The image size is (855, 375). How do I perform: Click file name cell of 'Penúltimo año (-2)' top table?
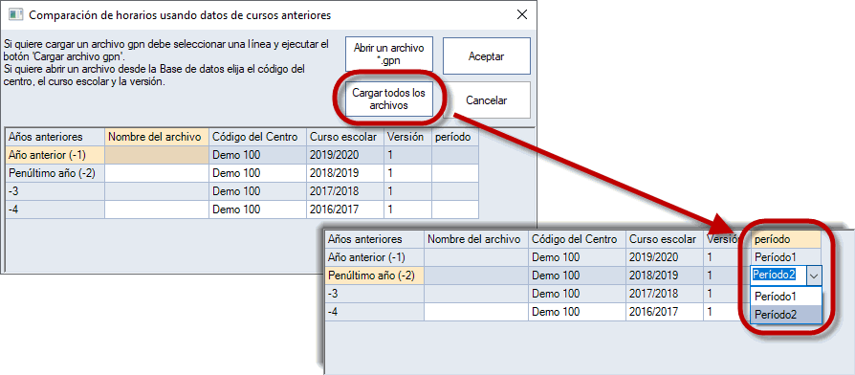click(157, 173)
